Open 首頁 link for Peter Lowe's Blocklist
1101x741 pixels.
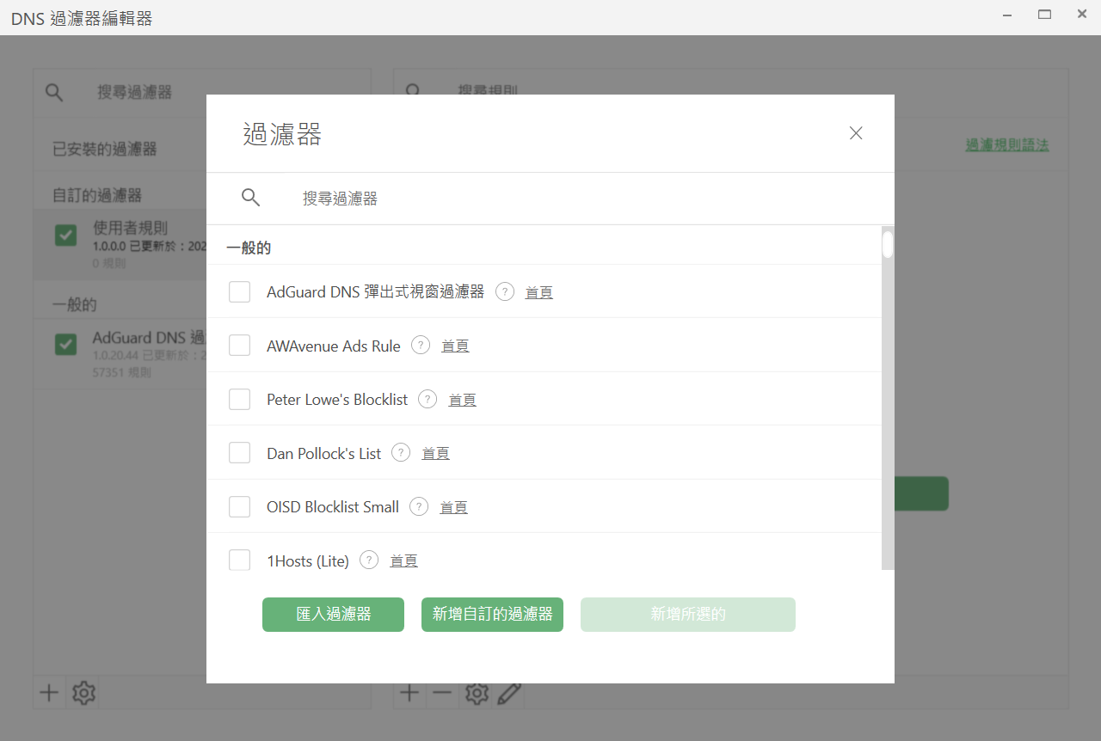(x=462, y=400)
